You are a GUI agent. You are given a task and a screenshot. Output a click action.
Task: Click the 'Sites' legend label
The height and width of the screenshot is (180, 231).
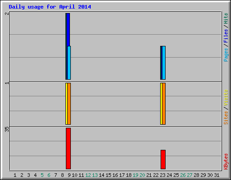(226, 118)
